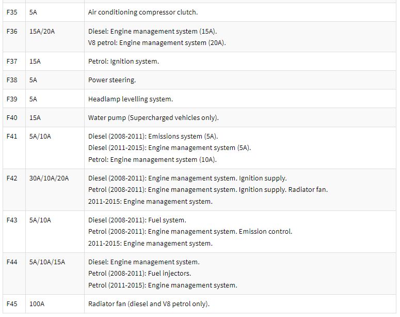
Task: Click the 30A/10A/20A amperage cell
Action: 49,178
